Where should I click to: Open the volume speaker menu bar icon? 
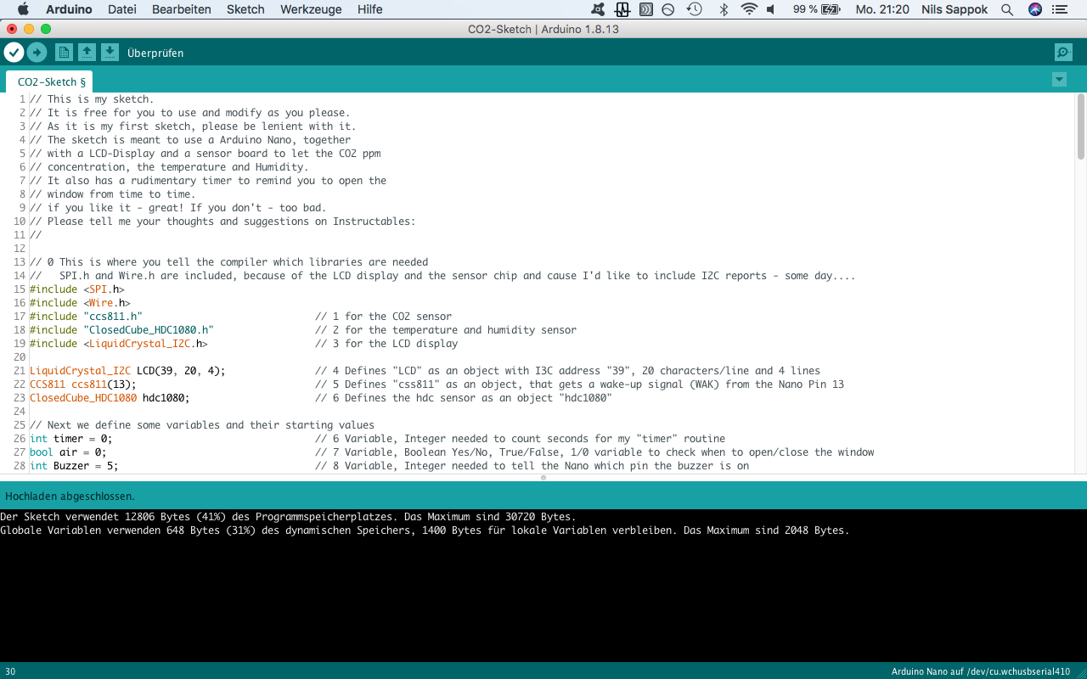771,9
